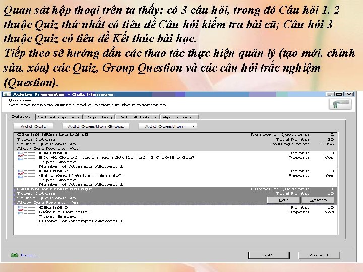This screenshot has width=363, height=272.
Task: Open the Quizzes tab
Action: pos(21,117)
